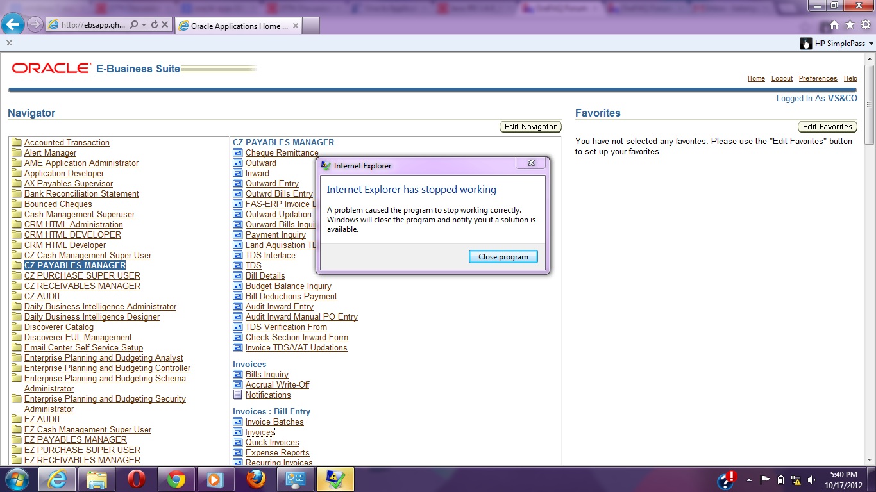This screenshot has width=876, height=492.
Task: Open the folder icon beside Accounted Transaction
Action: pos(17,143)
